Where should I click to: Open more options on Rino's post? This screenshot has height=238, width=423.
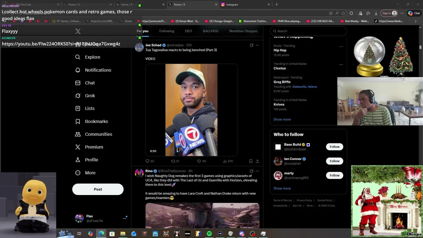click(x=257, y=171)
